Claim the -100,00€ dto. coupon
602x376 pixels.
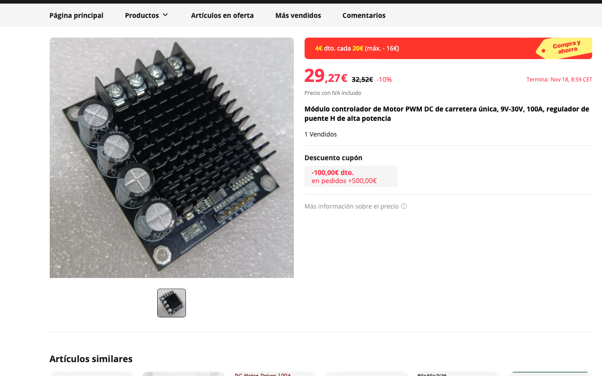[x=351, y=176]
